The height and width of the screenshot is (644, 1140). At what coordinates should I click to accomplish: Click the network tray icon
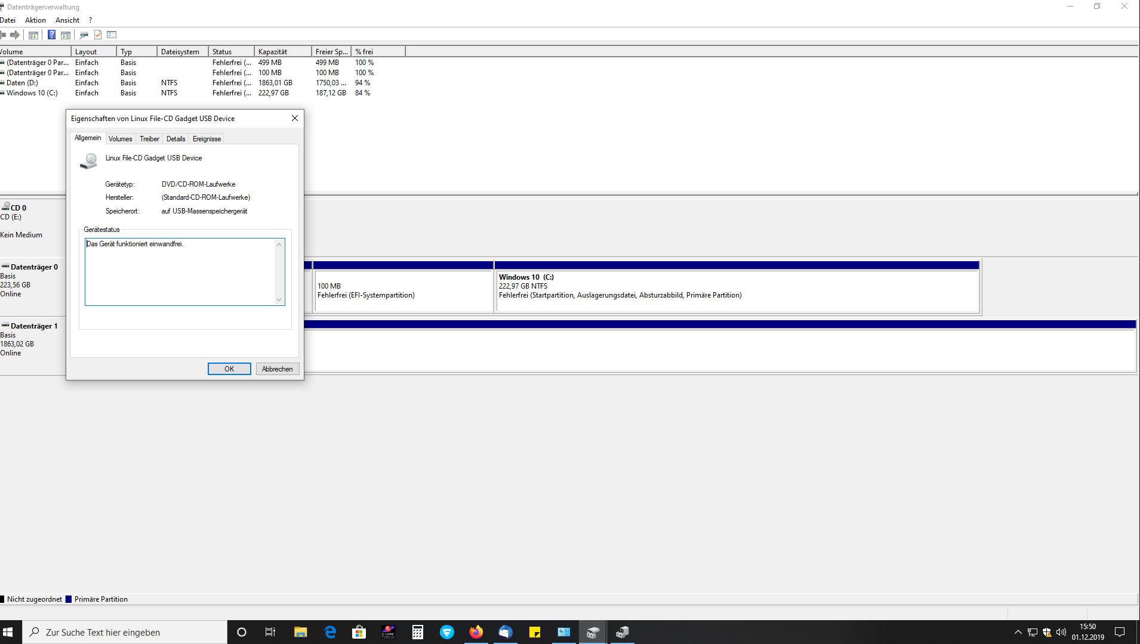pos(1033,632)
